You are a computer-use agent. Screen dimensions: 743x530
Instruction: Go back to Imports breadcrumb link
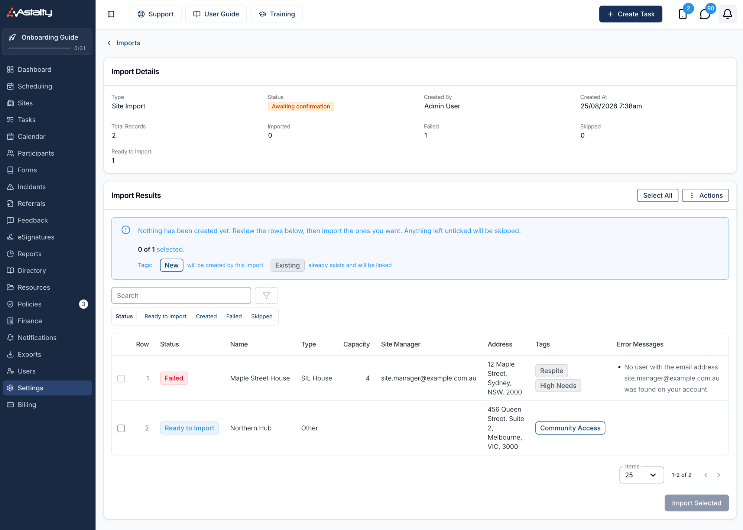124,43
